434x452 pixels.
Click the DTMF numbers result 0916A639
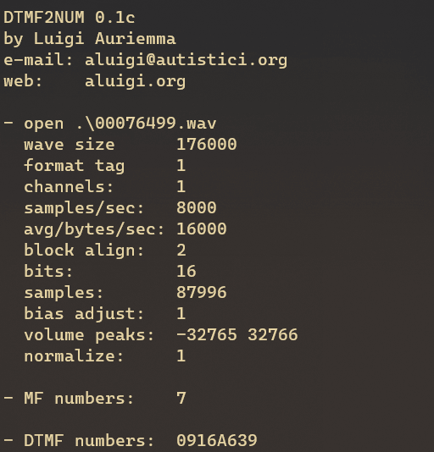[216, 441]
